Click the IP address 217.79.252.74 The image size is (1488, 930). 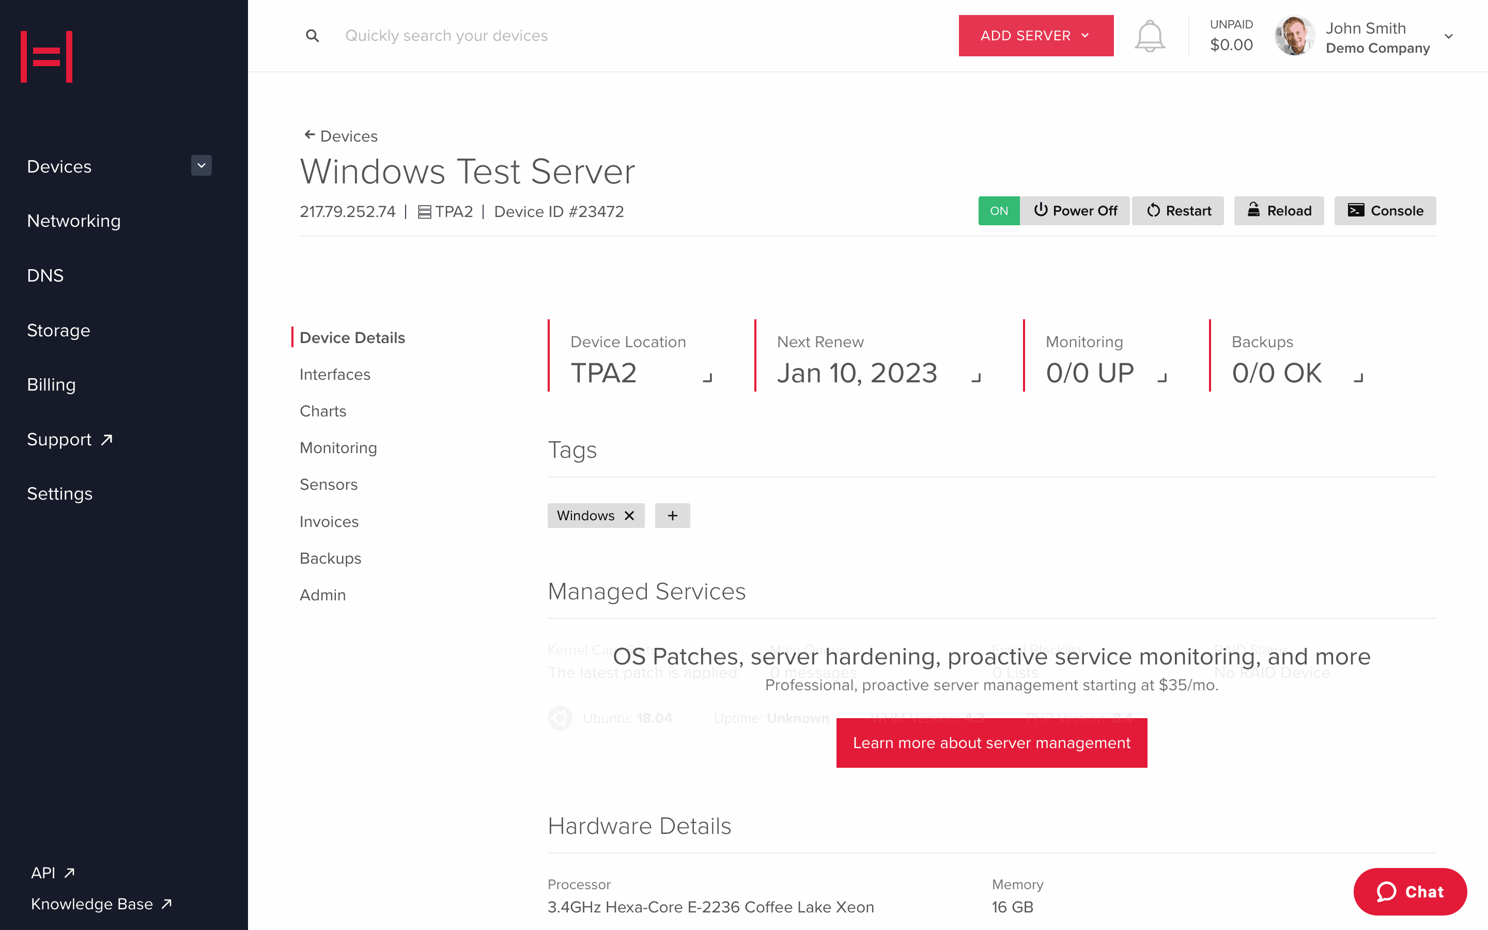click(x=347, y=212)
